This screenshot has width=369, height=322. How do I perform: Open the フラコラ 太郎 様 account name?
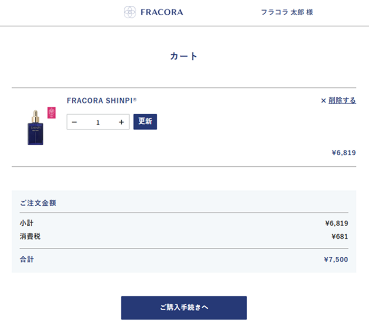287,12
